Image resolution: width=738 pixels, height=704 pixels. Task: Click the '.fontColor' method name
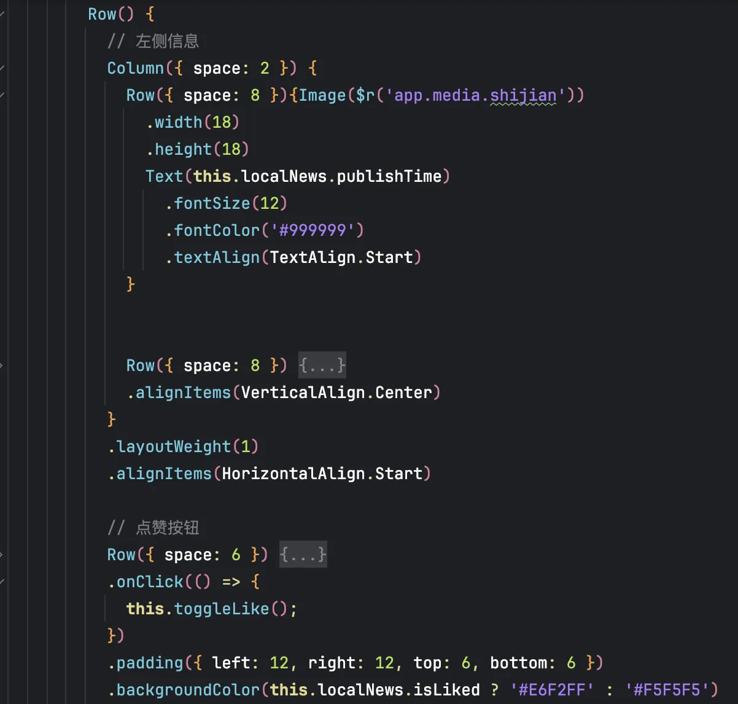(212, 230)
